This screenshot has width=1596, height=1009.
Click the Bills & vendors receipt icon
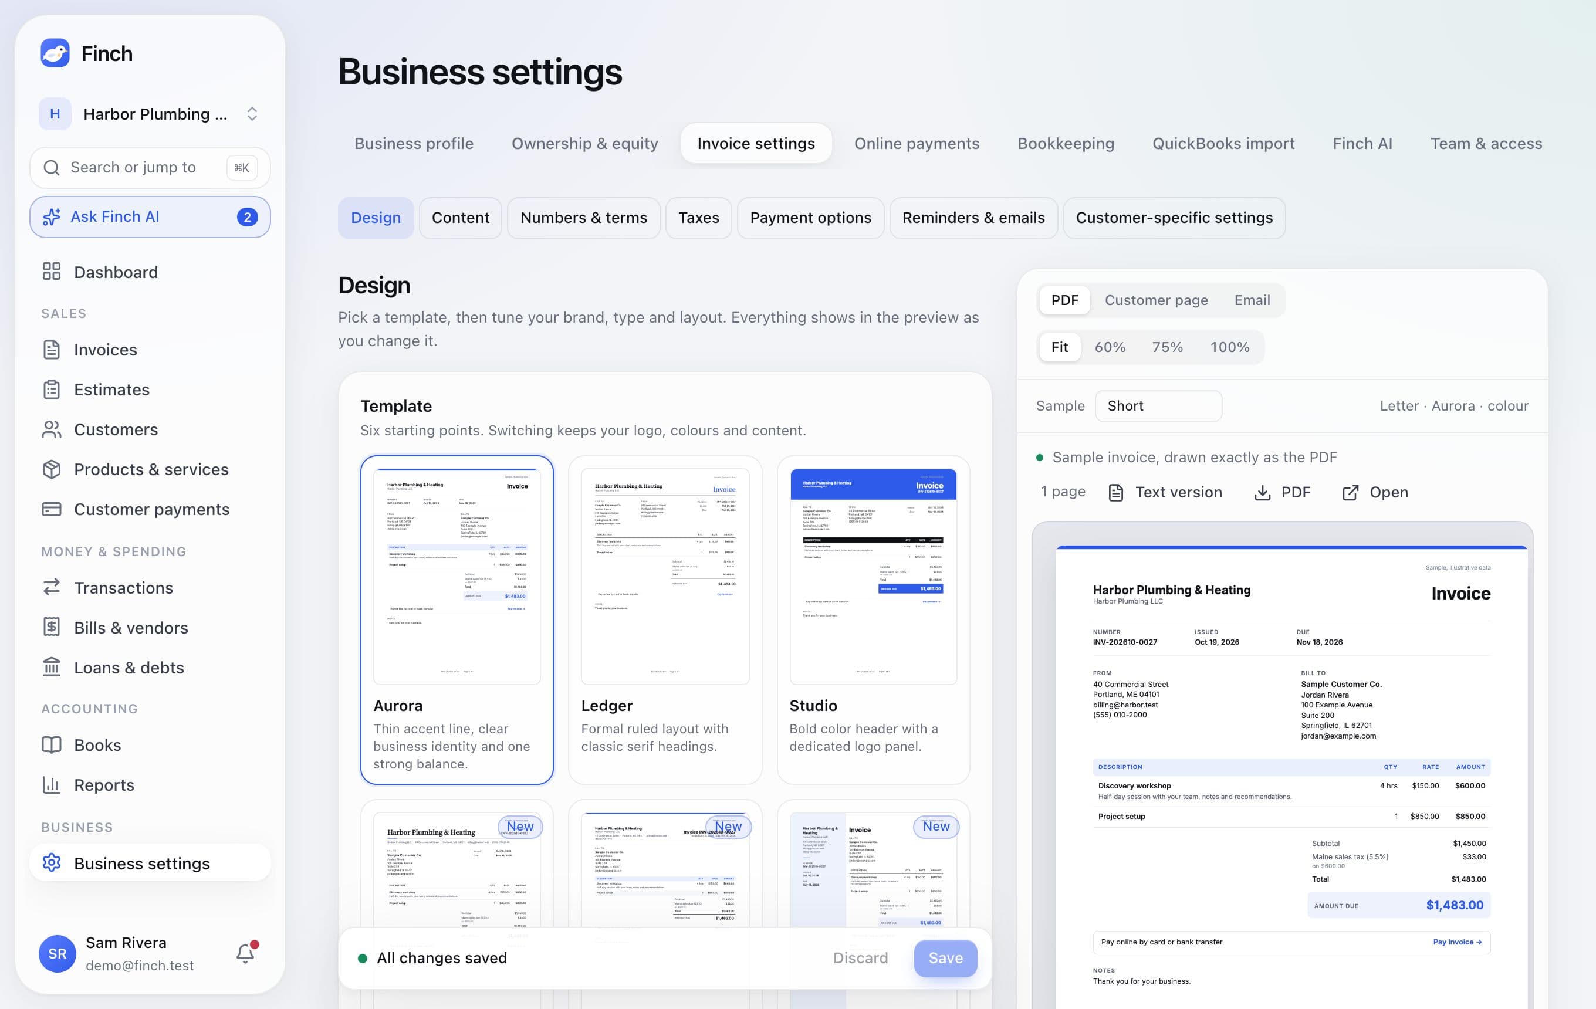point(52,627)
